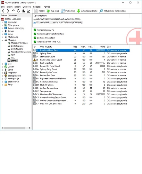The image size is (142, 174).
Task: Expand the Sprzęt tree node
Action: pyautogui.click(x=2, y=70)
